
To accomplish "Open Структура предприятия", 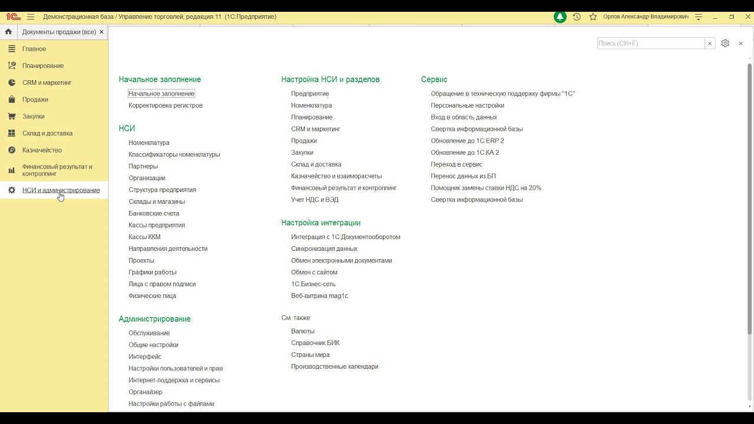I will click(x=162, y=190).
